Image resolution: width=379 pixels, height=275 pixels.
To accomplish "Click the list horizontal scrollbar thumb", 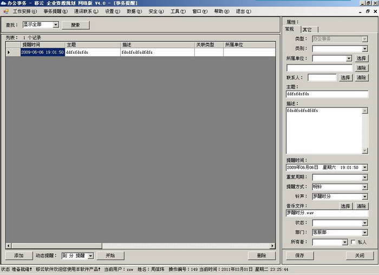I will pos(56,246).
